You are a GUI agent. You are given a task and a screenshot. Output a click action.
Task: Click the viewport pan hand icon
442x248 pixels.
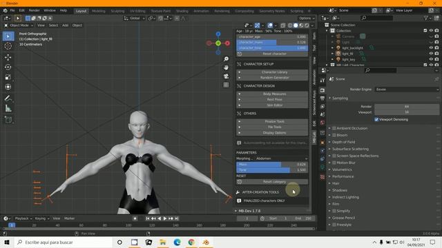tap(226, 68)
